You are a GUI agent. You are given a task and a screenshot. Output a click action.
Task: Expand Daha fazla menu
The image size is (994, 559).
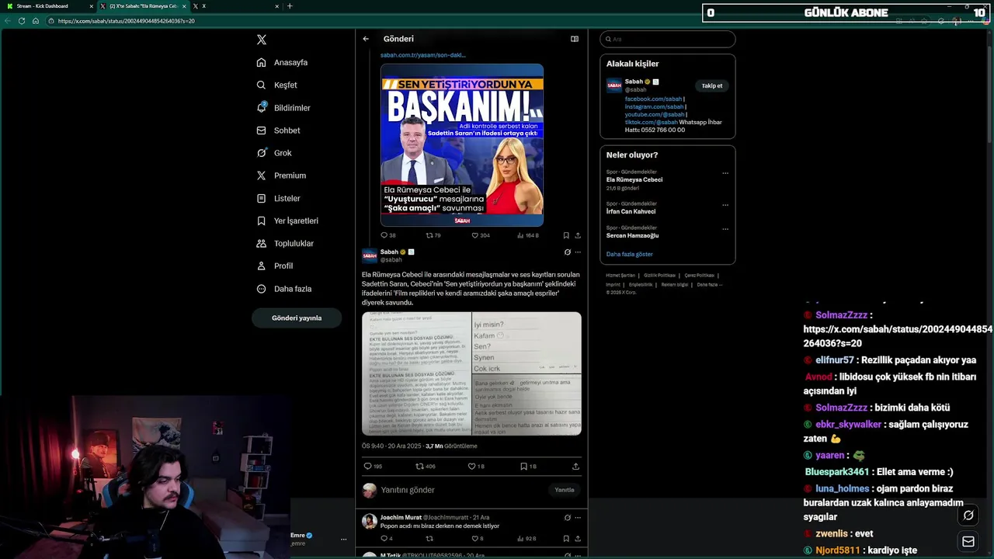283,289
